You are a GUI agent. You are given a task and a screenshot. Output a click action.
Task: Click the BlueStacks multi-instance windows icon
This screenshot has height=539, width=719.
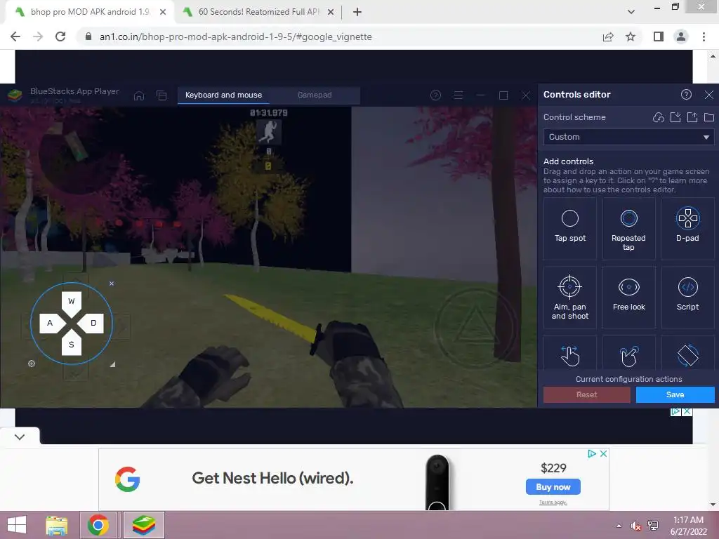tap(161, 95)
